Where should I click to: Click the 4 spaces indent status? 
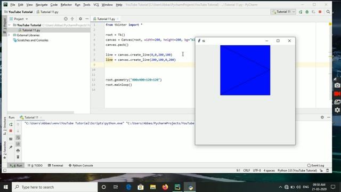point(269,171)
